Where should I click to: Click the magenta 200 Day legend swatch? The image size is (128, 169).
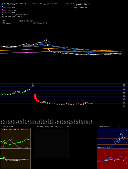tap(3, 10)
